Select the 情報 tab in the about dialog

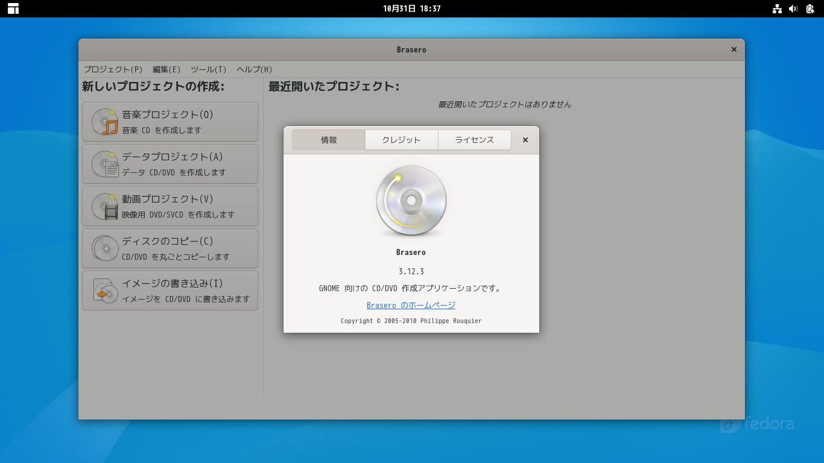(329, 140)
